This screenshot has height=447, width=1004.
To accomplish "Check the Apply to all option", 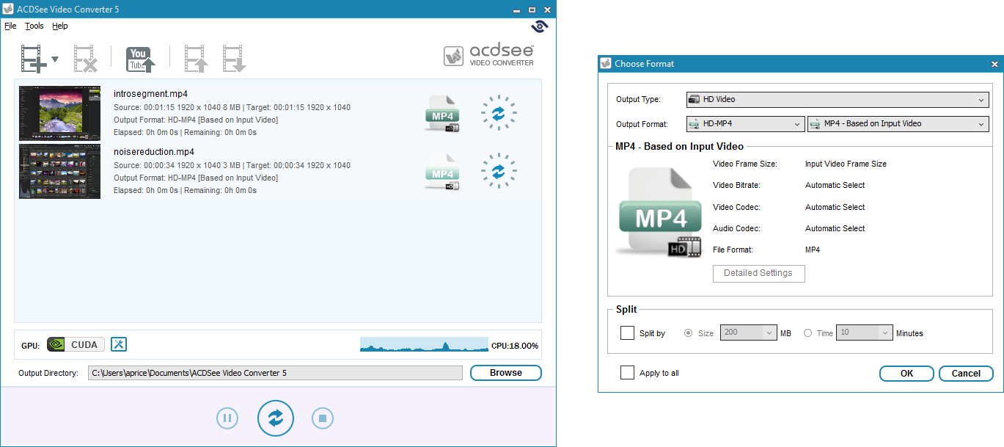I will pos(627,373).
